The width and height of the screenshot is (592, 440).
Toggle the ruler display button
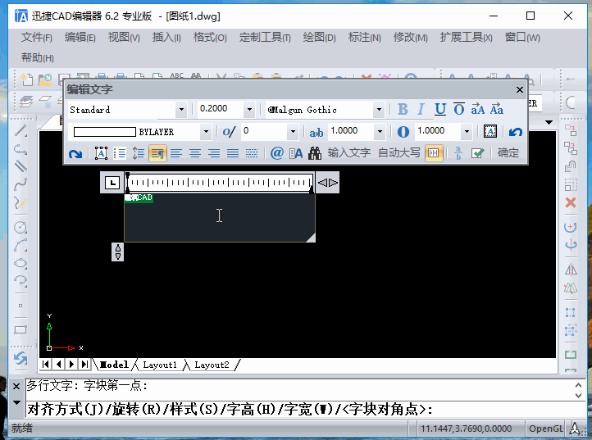(434, 153)
